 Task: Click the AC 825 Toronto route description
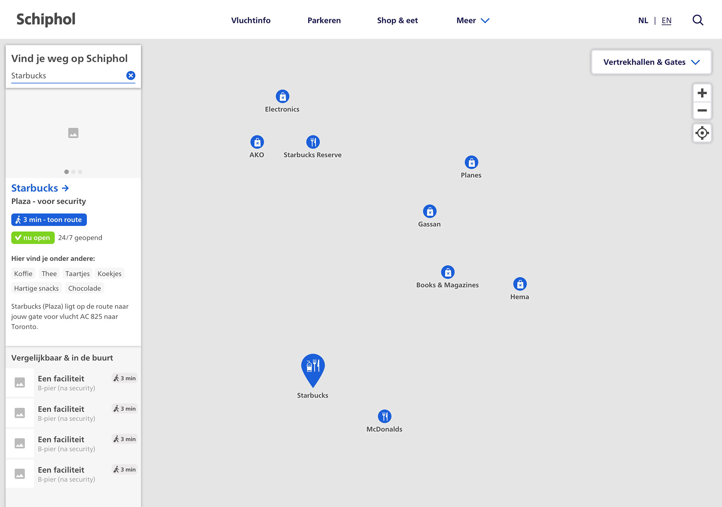pyautogui.click(x=70, y=317)
